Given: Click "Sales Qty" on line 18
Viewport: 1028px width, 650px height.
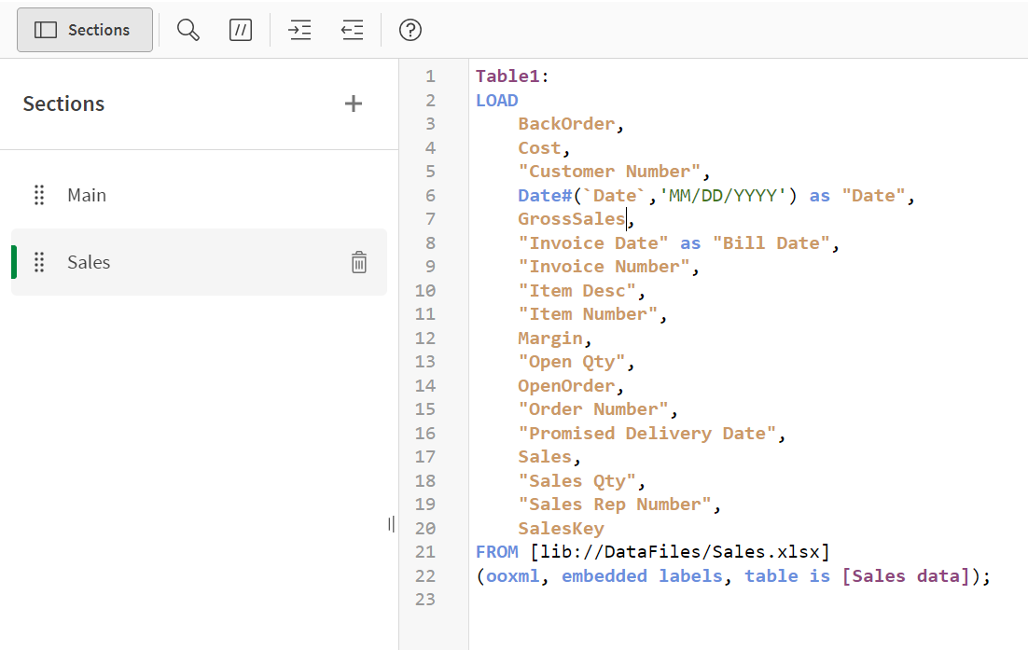Looking at the screenshot, I should pyautogui.click(x=577, y=481).
